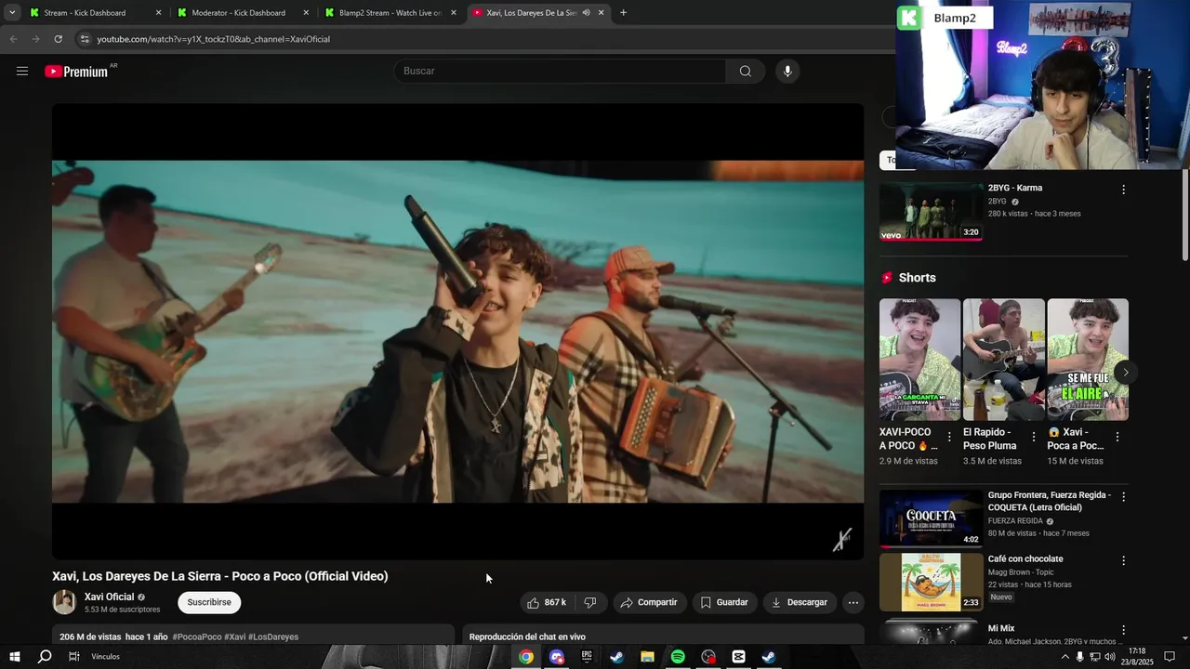Close the Moderator - Kick Dashboard tab
Viewport: 1190px width, 669px height.
coord(306,13)
